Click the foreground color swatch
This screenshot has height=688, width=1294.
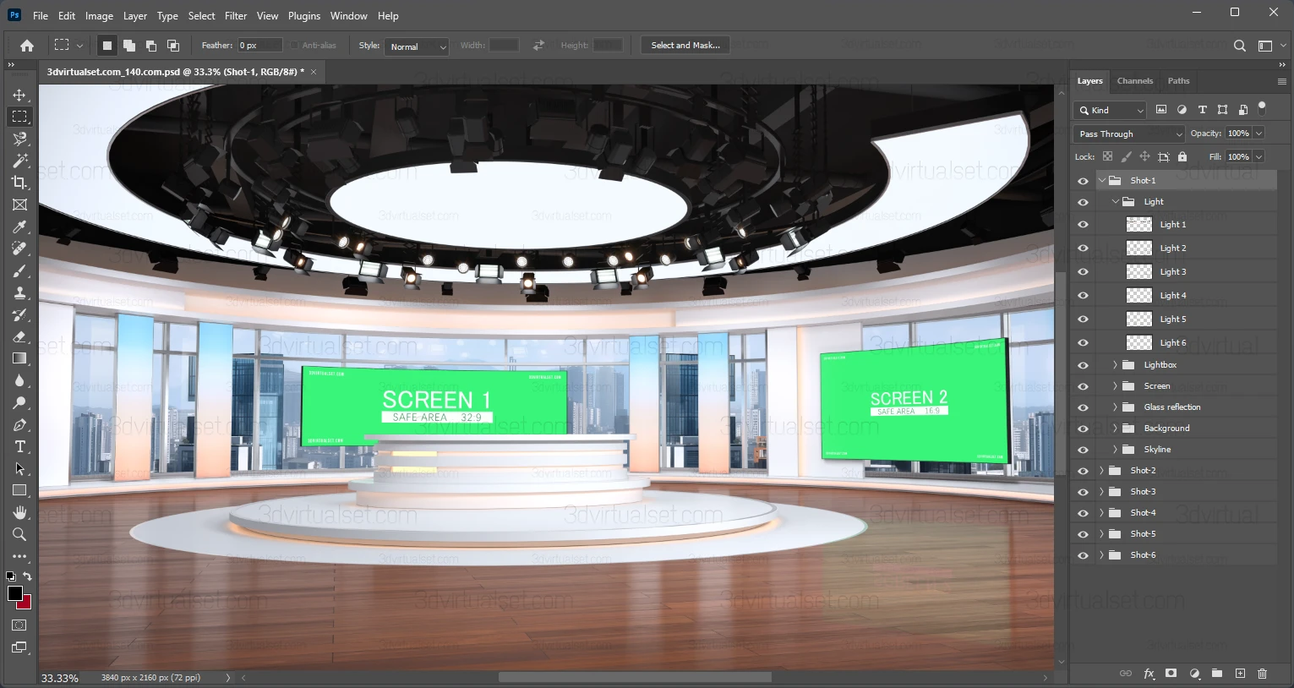(14, 593)
